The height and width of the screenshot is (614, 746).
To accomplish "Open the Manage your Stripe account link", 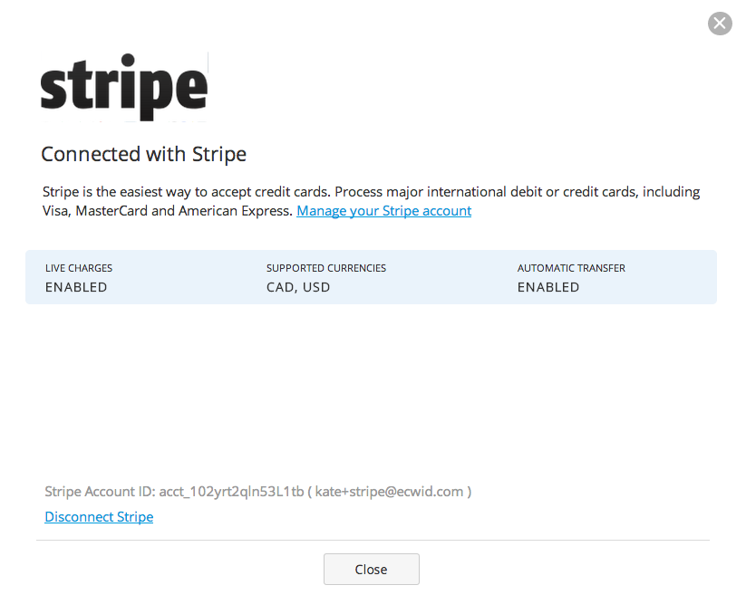I will point(384,210).
